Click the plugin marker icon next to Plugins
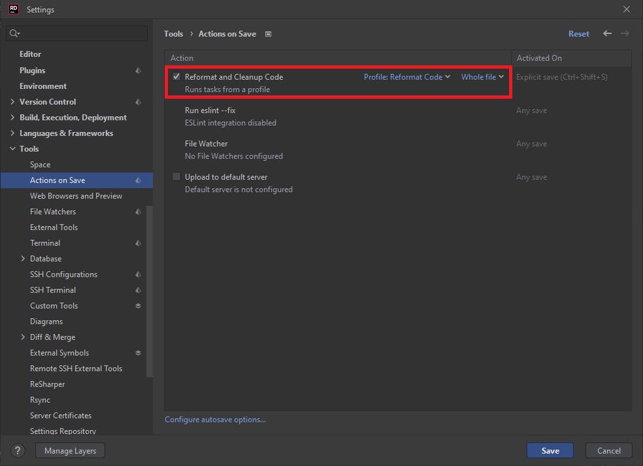This screenshot has height=466, width=643. (x=137, y=70)
